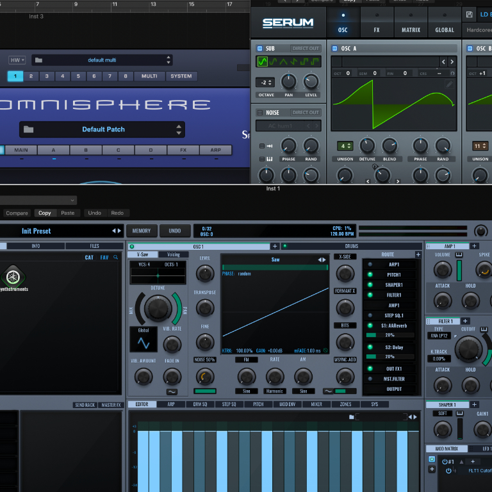This screenshot has height=492, width=492.
Task: Click the Compare button in the plugin header
Action: pyautogui.click(x=17, y=213)
